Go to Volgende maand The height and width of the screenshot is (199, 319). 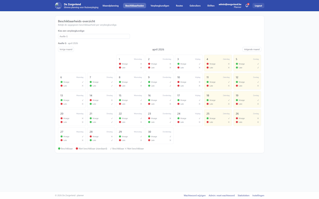click(x=252, y=50)
